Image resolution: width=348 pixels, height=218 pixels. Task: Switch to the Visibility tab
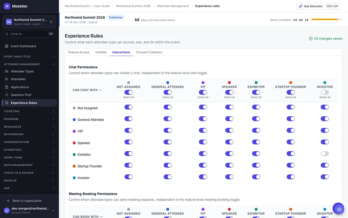101,52
